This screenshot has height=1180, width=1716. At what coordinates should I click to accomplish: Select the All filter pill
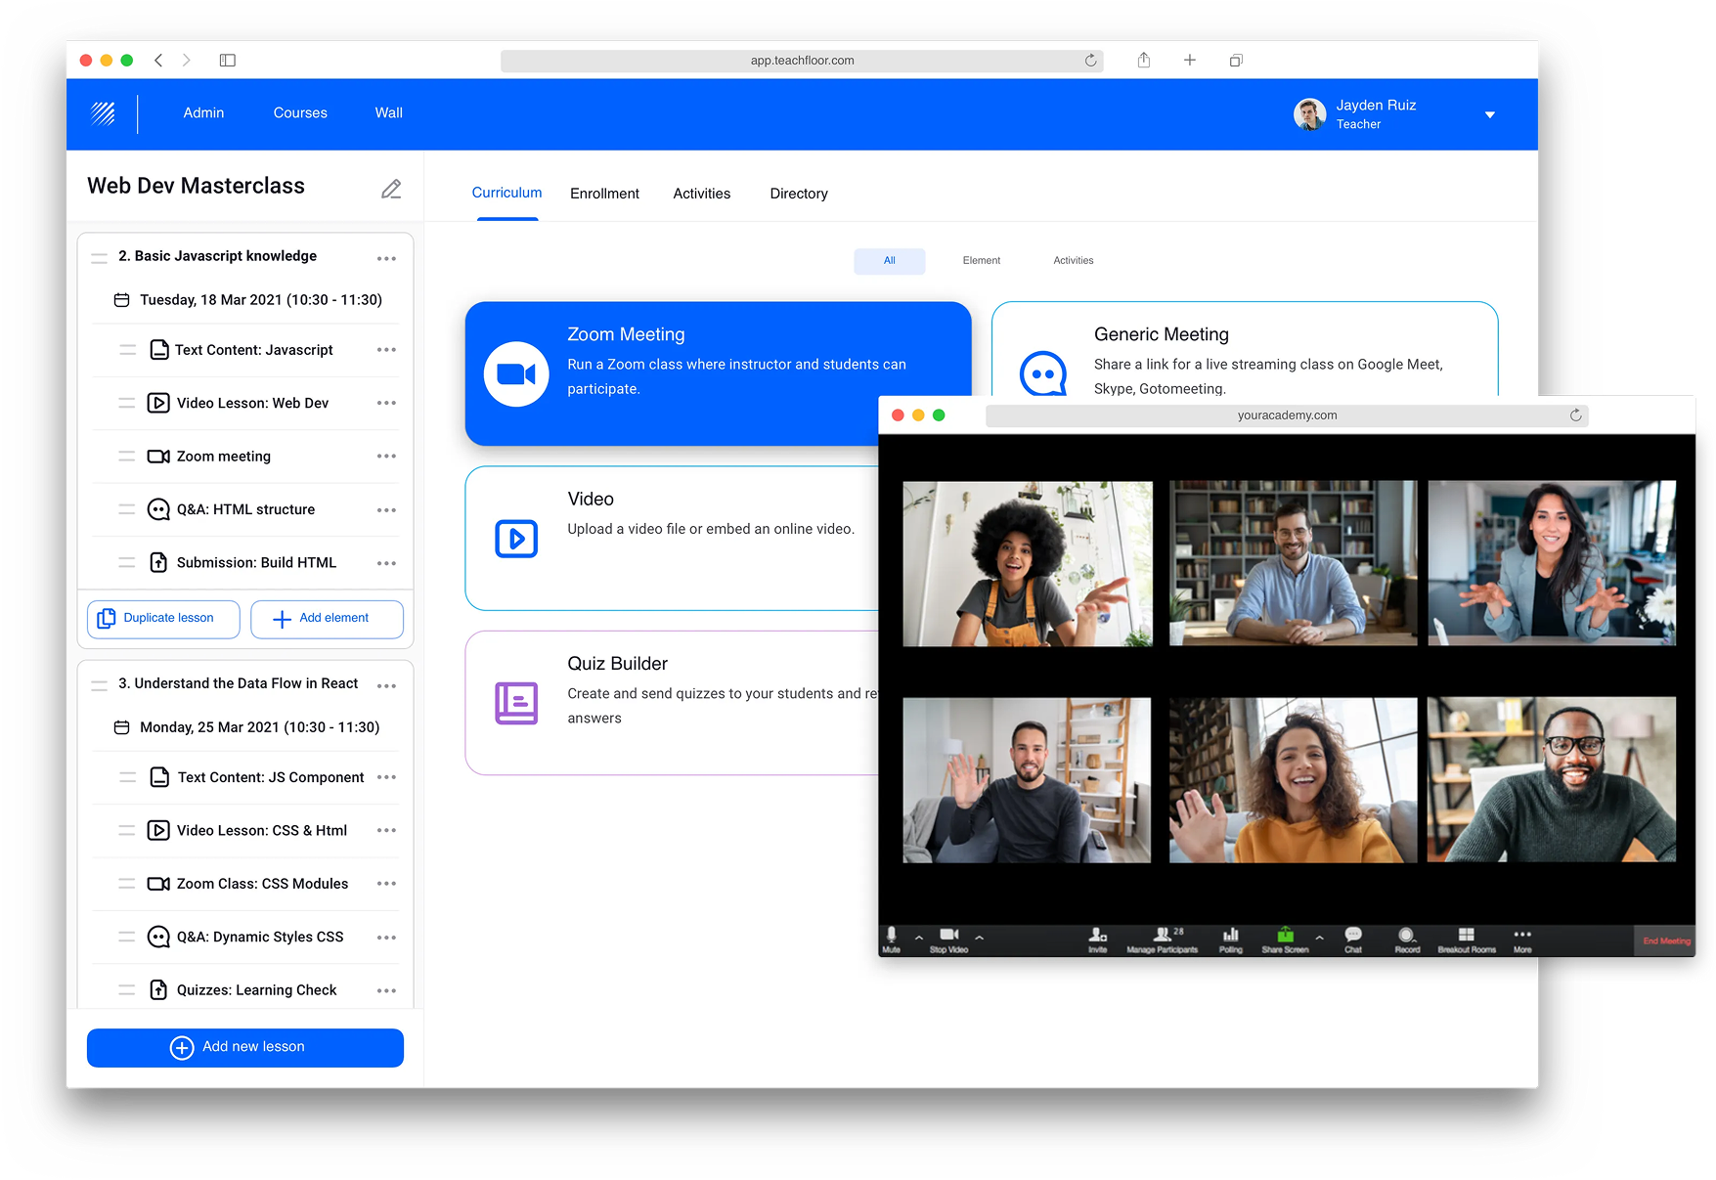tap(889, 260)
